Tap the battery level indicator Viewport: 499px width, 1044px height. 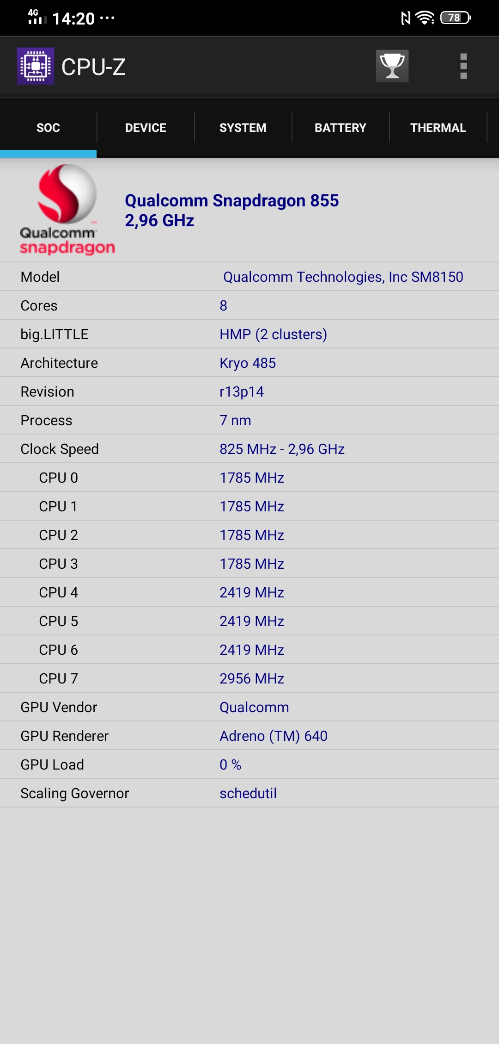pyautogui.click(x=455, y=18)
